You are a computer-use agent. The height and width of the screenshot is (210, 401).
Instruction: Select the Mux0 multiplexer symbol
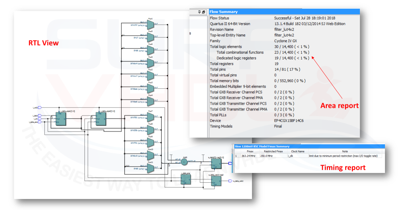pos(150,62)
